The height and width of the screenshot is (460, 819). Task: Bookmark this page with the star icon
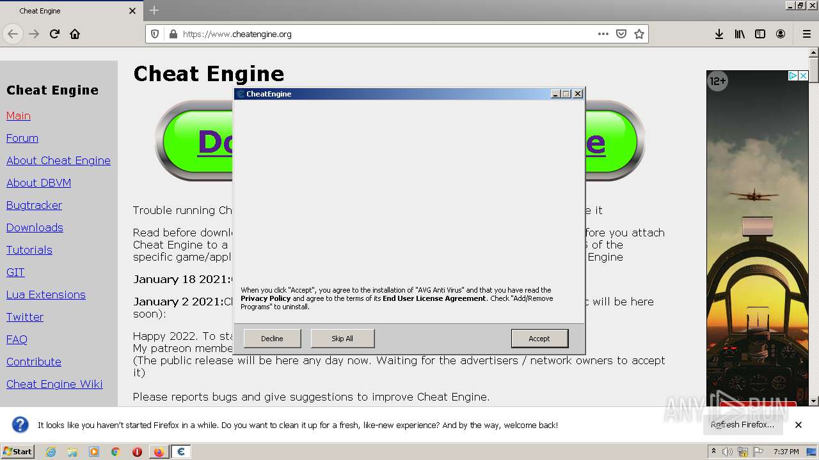point(639,34)
